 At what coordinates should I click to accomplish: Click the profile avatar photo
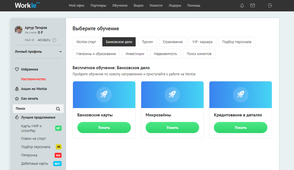click(19, 30)
